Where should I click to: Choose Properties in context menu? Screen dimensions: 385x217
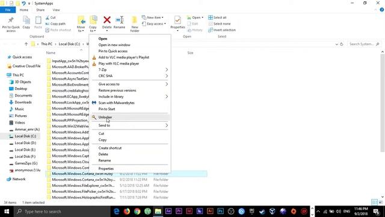131,169
